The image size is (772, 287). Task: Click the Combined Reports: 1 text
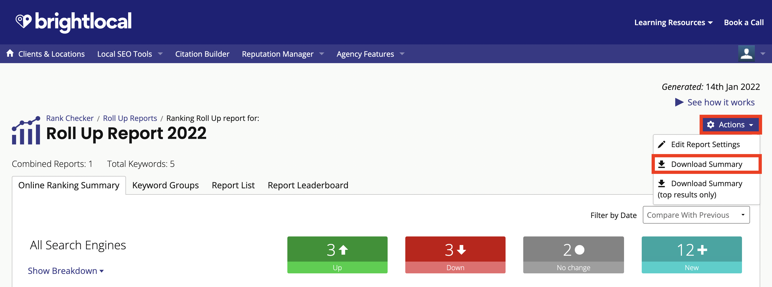(x=52, y=164)
